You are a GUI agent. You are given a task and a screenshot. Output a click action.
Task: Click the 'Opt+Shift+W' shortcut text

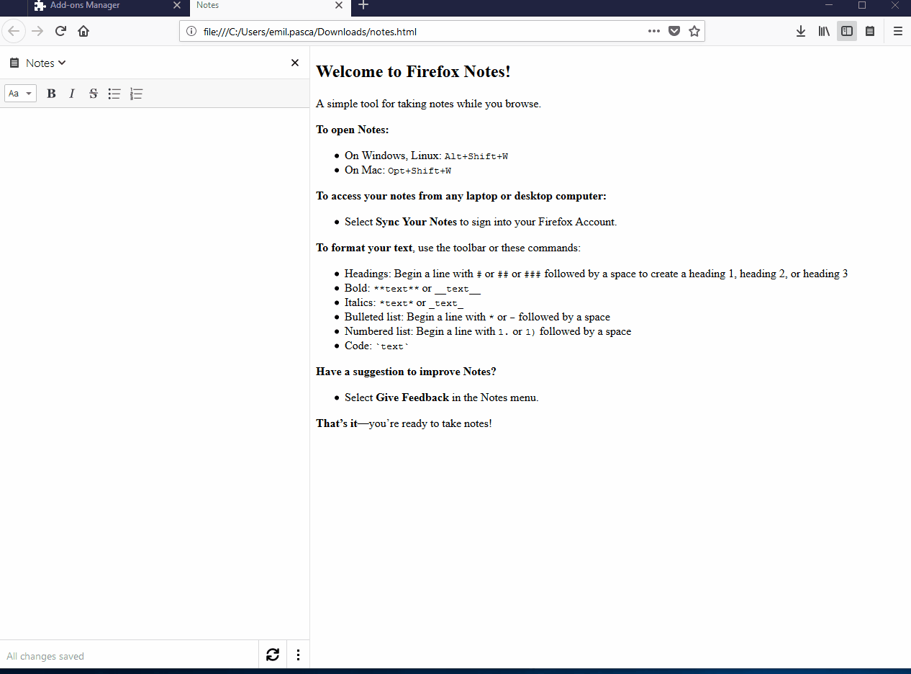pyautogui.click(x=420, y=171)
